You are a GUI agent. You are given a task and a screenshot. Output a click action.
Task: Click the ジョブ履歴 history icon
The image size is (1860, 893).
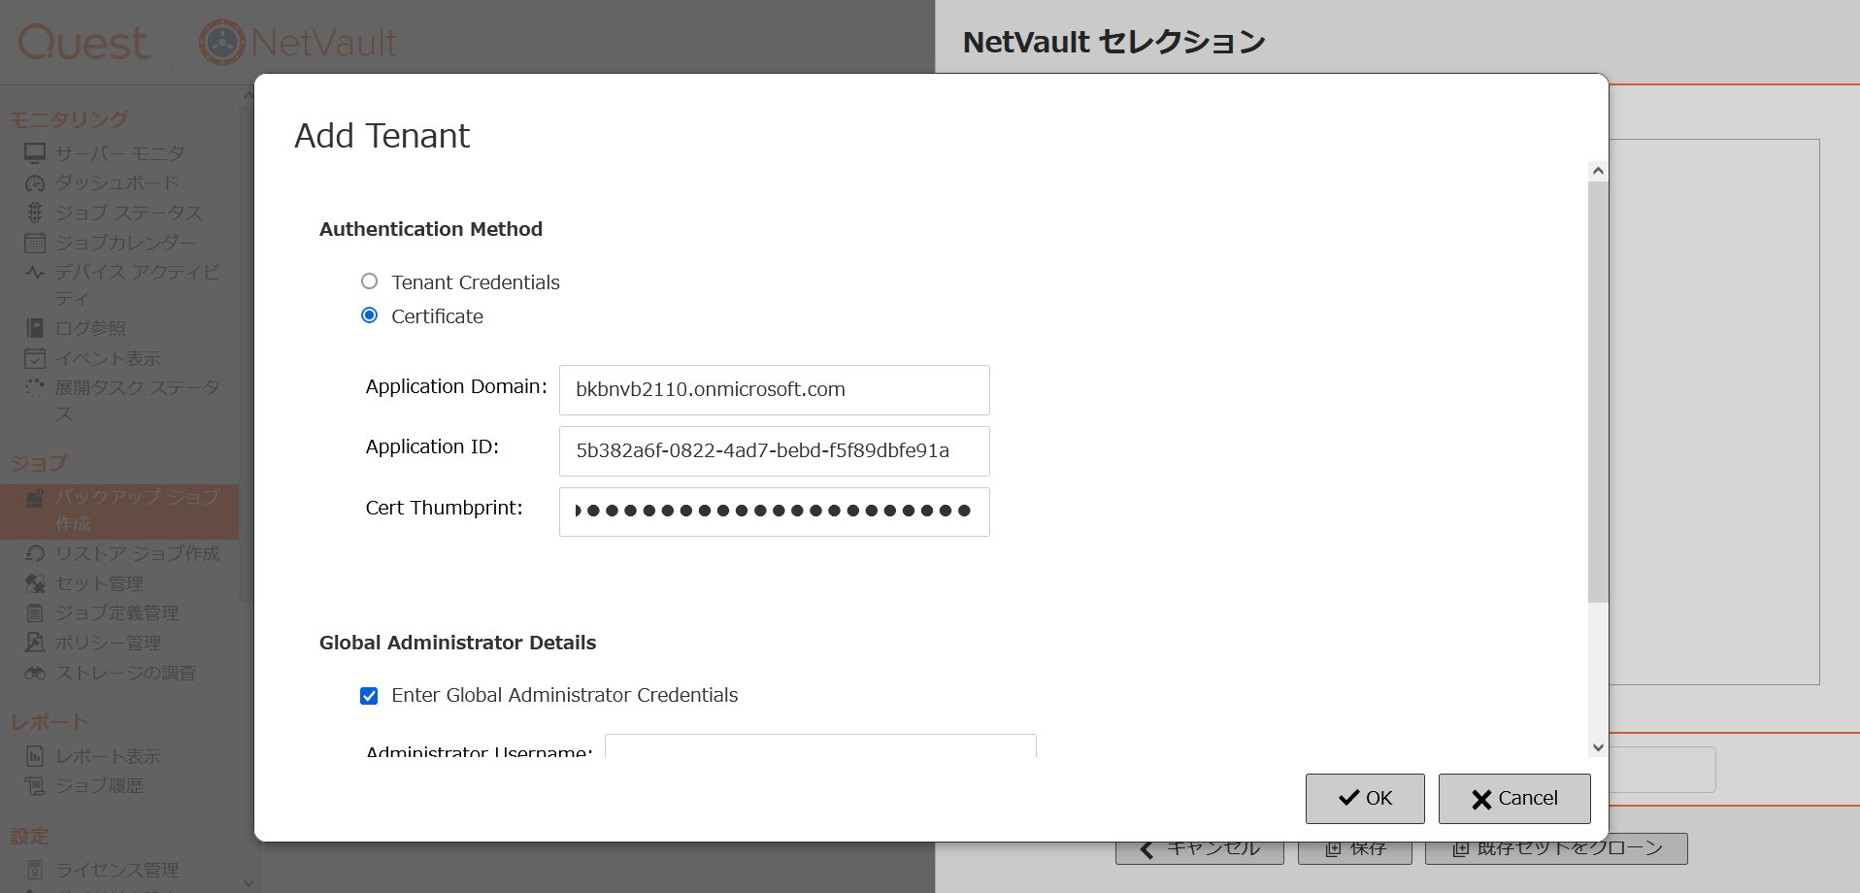[x=35, y=785]
